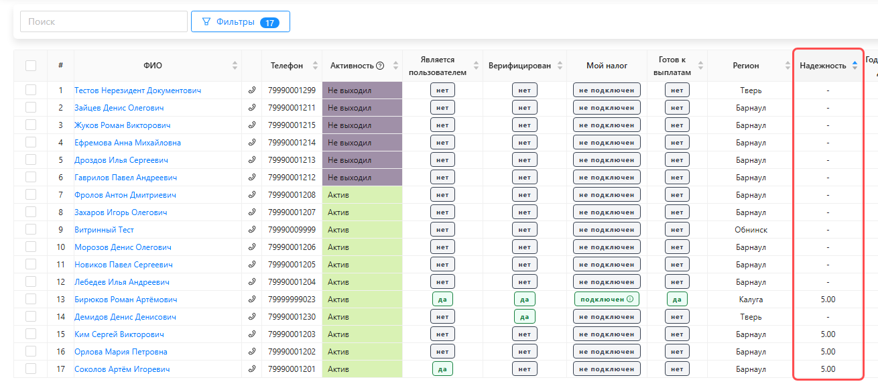Toggle the select-all checkbox in table header
The height and width of the screenshot is (388, 878).
click(31, 66)
